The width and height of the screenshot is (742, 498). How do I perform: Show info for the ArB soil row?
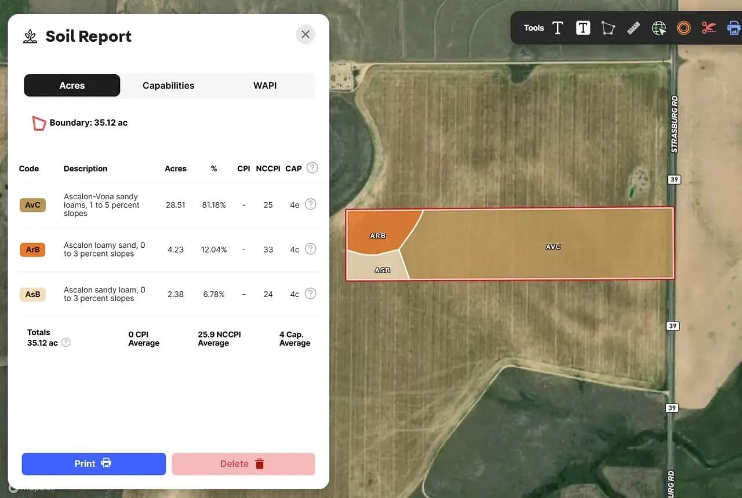311,249
